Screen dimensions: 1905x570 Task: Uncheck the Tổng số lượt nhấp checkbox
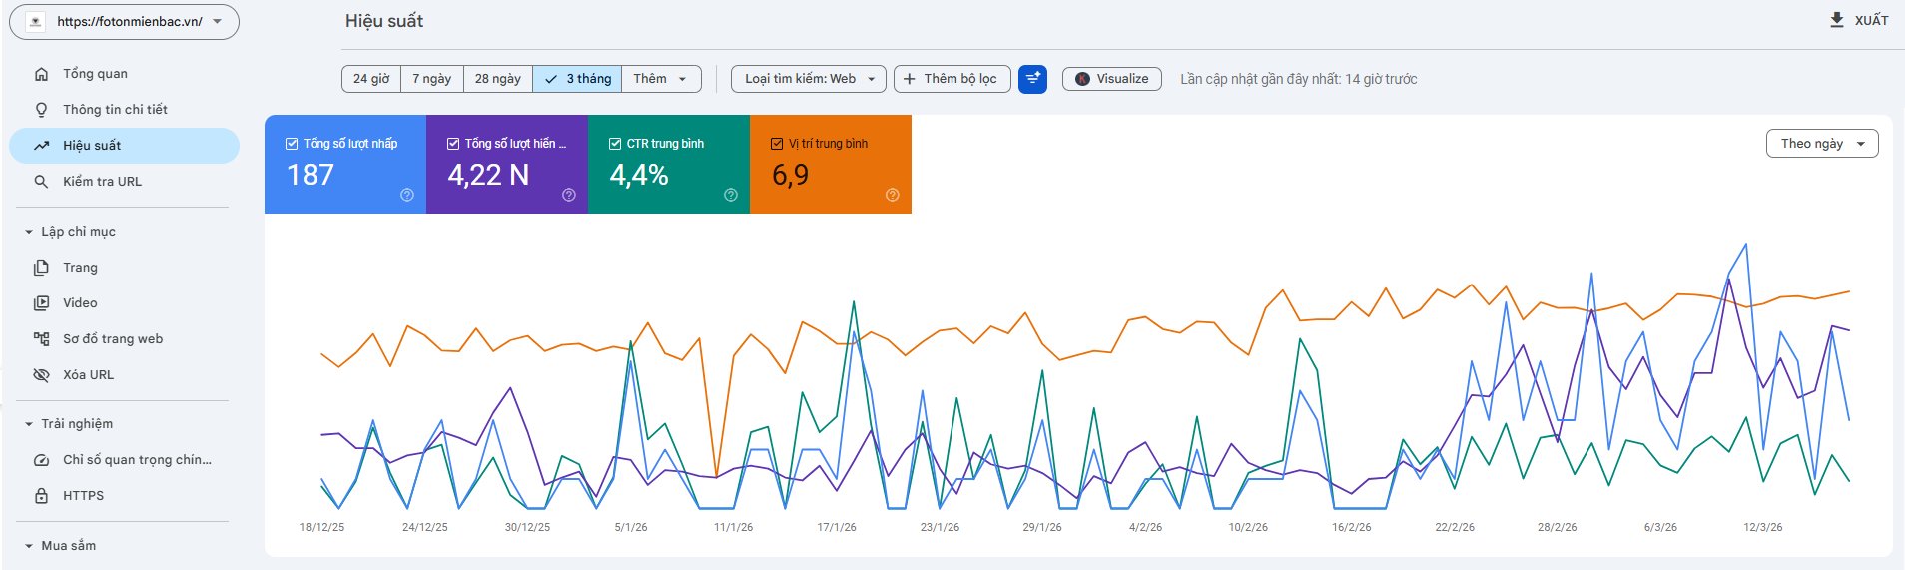point(292,144)
